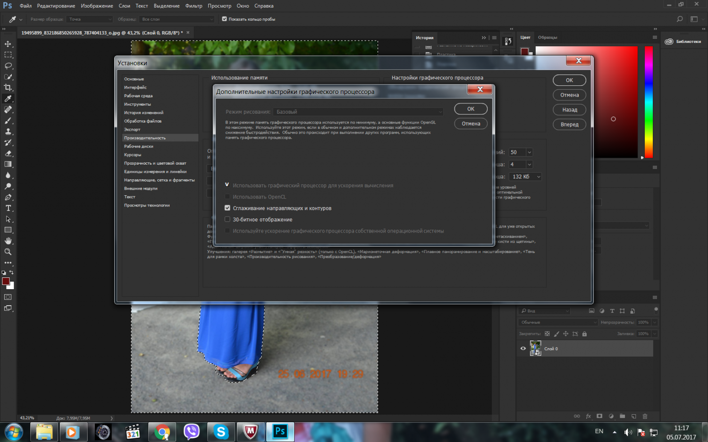The image size is (708, 442).
Task: Open layer blend mode dropdown Обычные
Action: (557, 322)
